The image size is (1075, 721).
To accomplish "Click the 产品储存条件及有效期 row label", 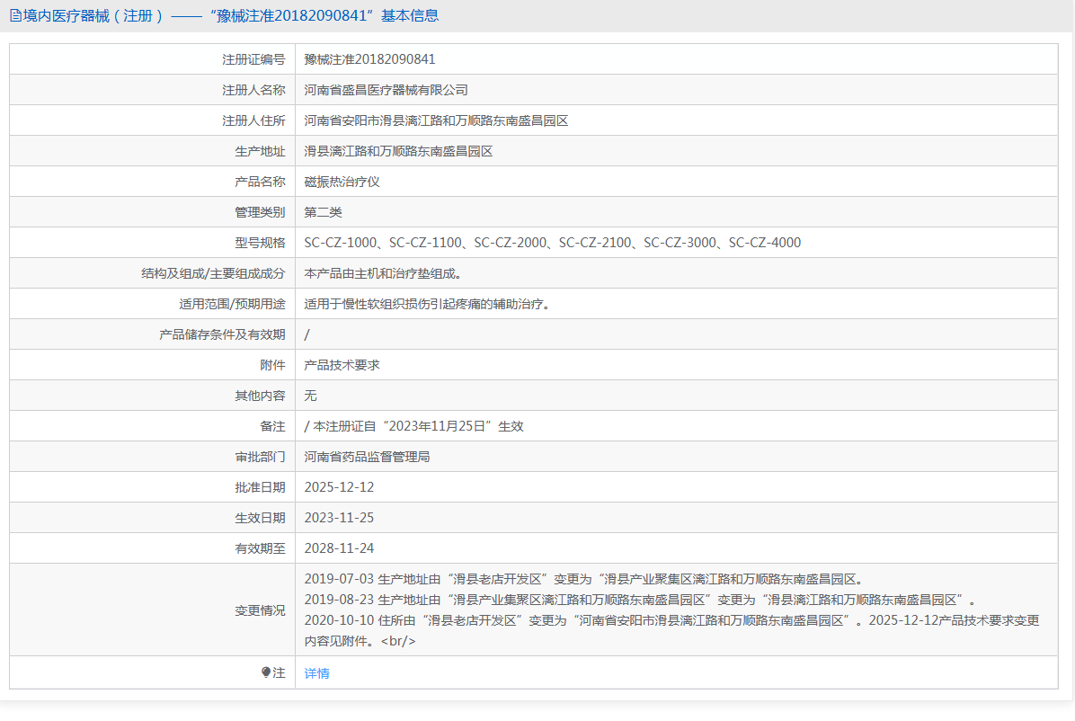I will pyautogui.click(x=222, y=334).
